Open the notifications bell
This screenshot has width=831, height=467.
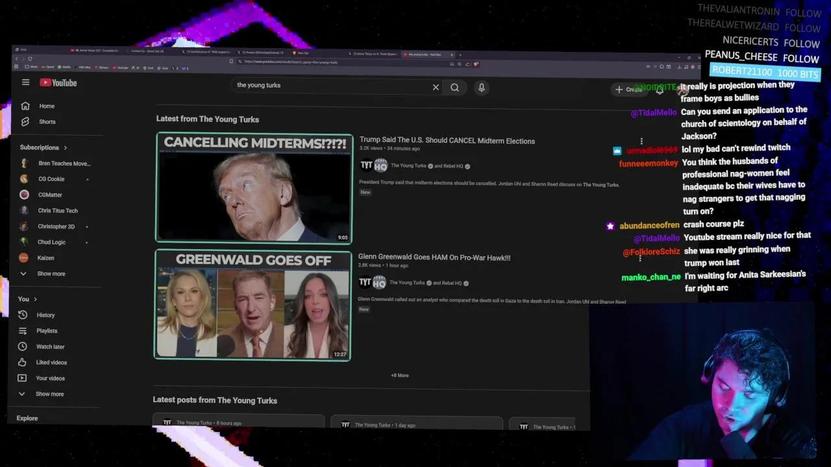point(660,90)
